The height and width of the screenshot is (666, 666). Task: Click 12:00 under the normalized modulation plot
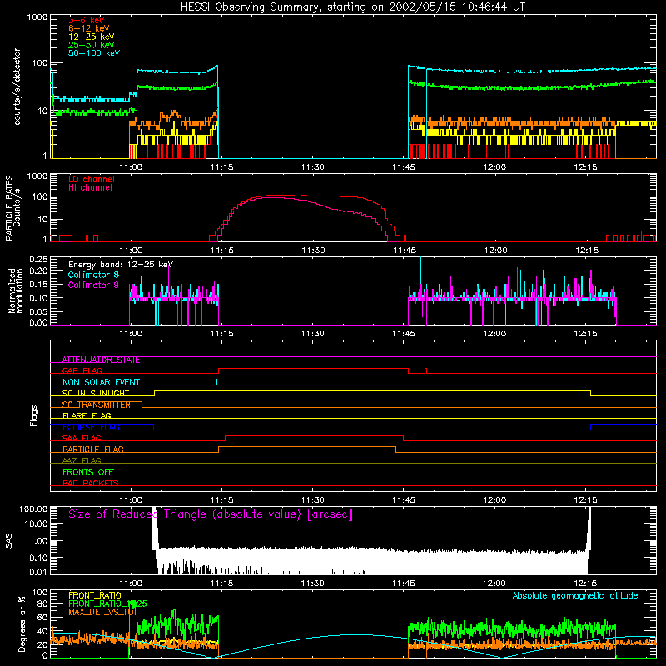495,334
